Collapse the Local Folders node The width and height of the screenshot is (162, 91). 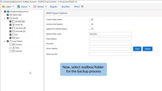[5, 41]
